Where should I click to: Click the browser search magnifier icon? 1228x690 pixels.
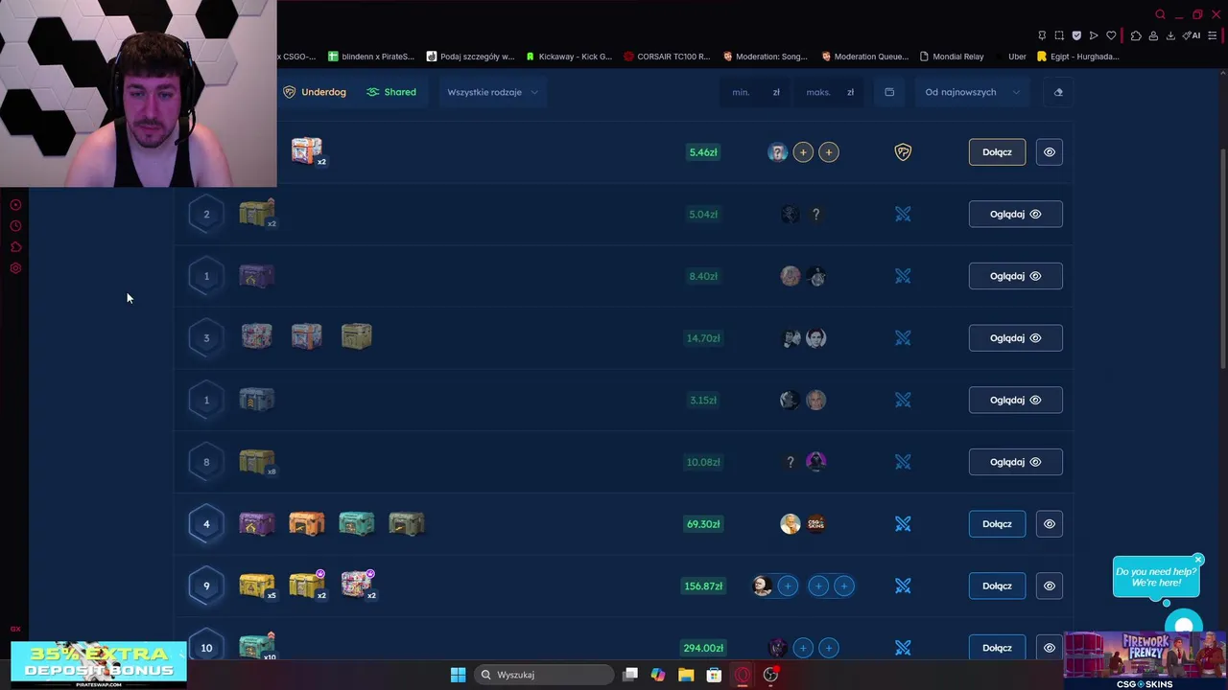click(1160, 14)
